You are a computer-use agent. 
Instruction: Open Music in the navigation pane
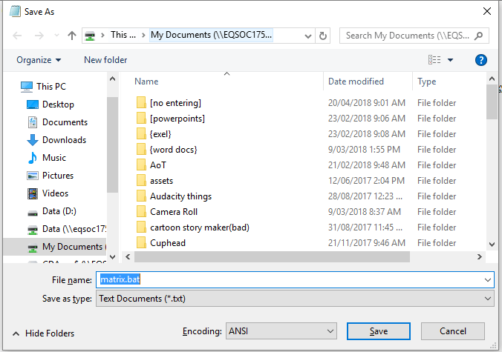pyautogui.click(x=53, y=158)
